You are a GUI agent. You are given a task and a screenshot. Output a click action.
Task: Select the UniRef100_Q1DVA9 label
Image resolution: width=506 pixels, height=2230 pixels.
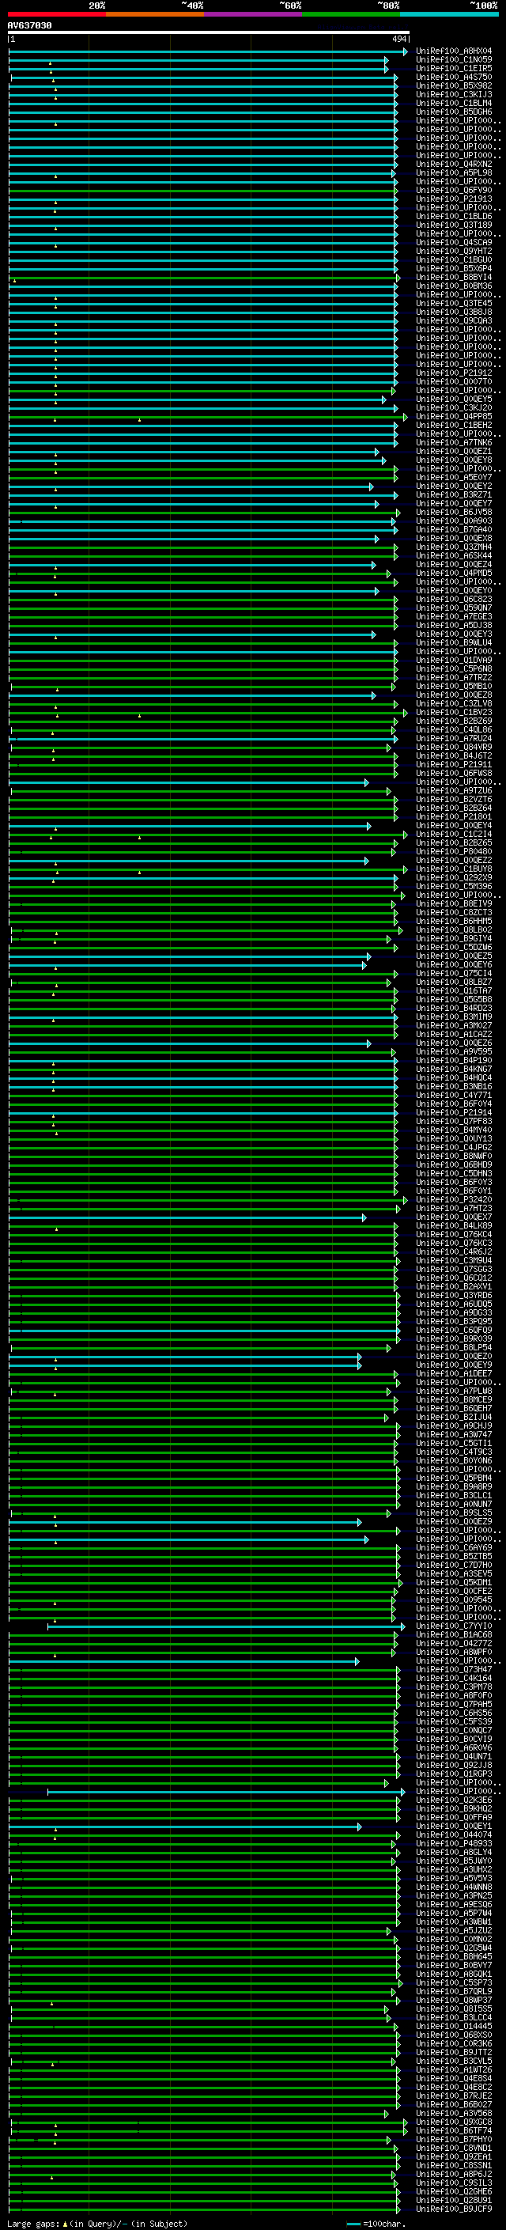pos(453,661)
